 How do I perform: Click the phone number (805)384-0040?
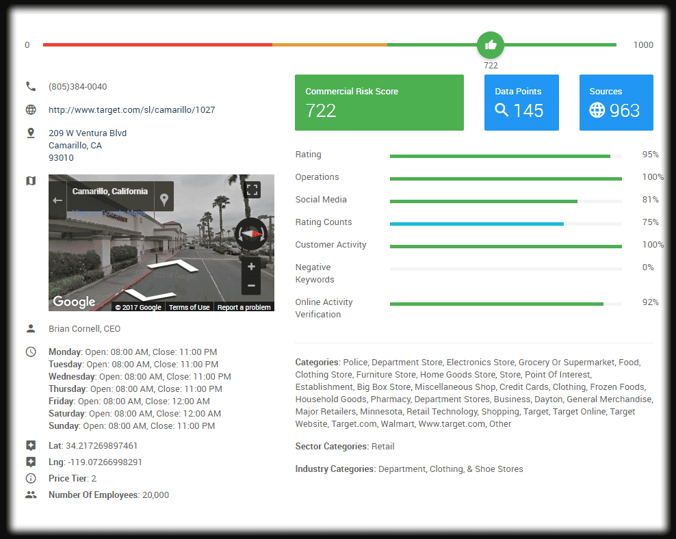point(77,87)
